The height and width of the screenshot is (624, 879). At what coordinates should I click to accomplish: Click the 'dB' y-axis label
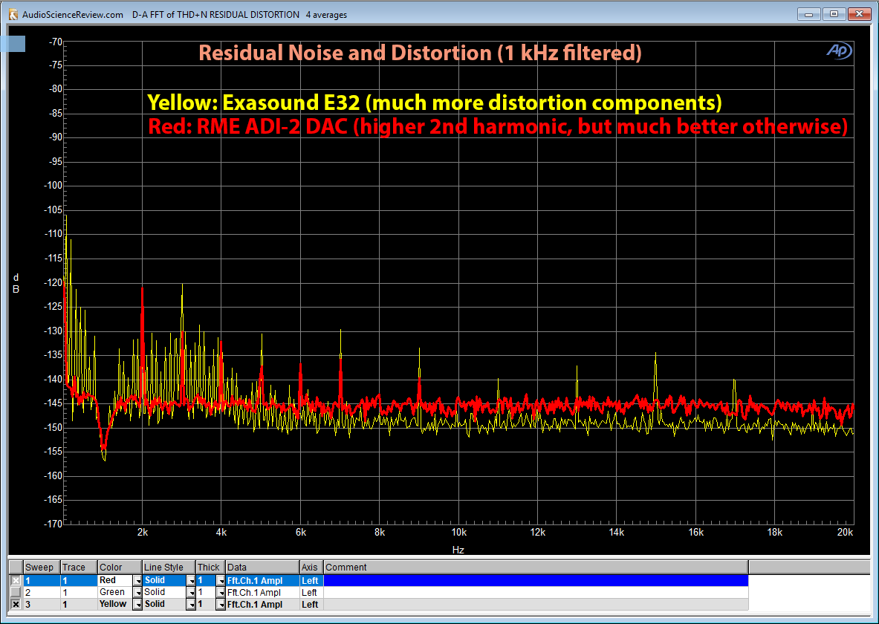[16, 284]
